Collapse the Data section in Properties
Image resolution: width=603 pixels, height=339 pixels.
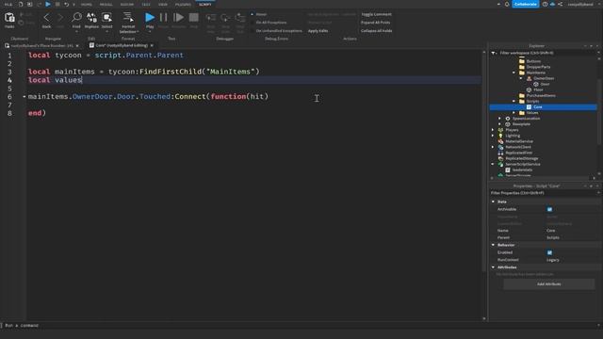[494, 202]
